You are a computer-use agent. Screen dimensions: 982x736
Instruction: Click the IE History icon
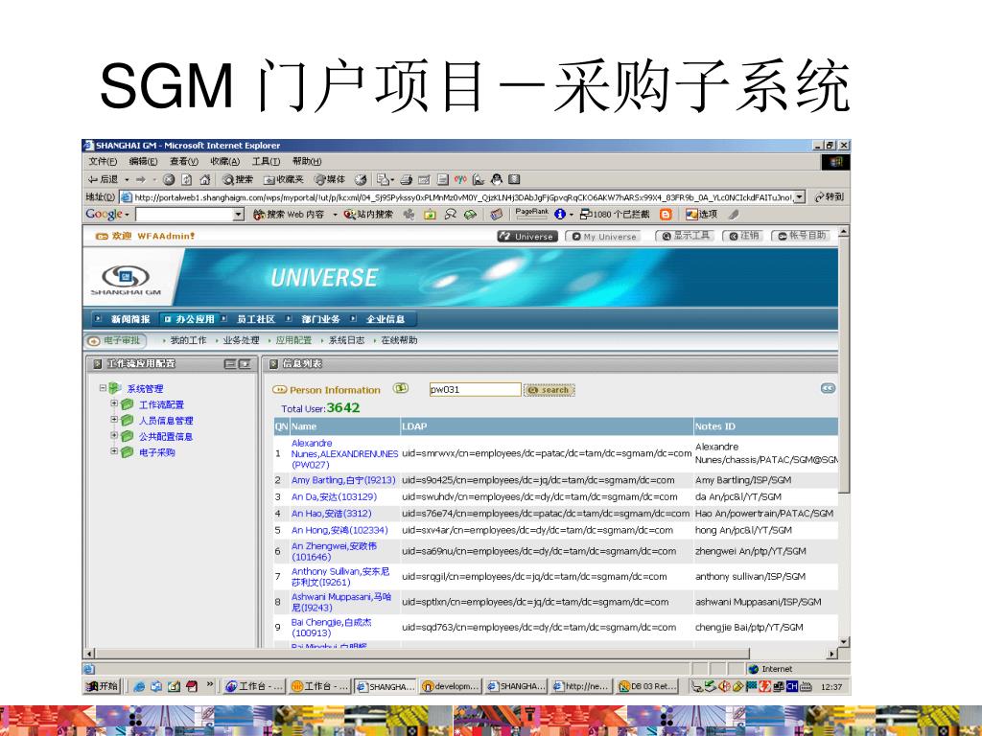coord(361,179)
